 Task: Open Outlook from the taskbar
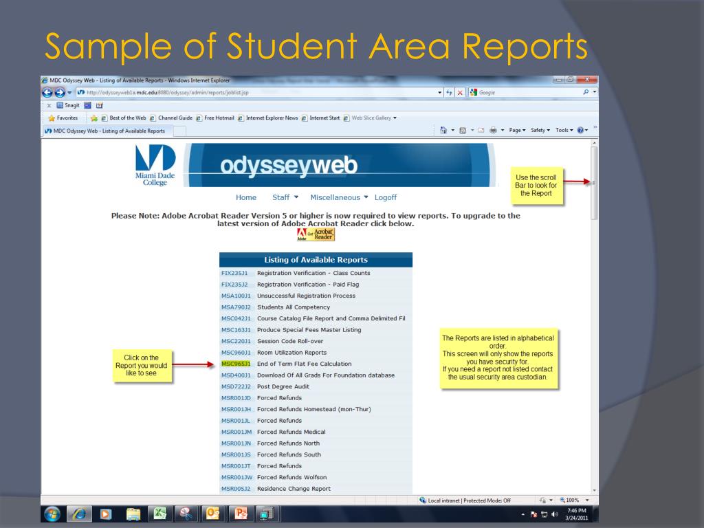coord(213,514)
